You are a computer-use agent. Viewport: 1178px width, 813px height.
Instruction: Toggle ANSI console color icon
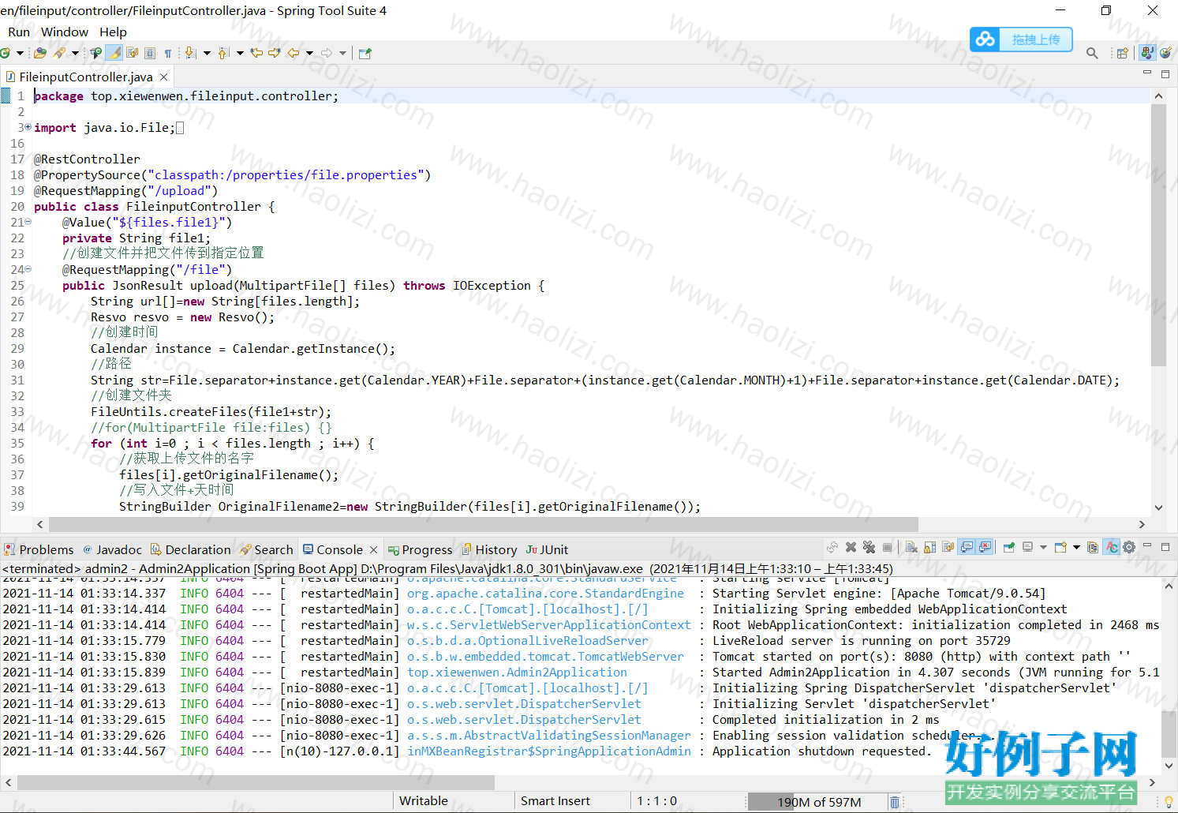pyautogui.click(x=1111, y=547)
